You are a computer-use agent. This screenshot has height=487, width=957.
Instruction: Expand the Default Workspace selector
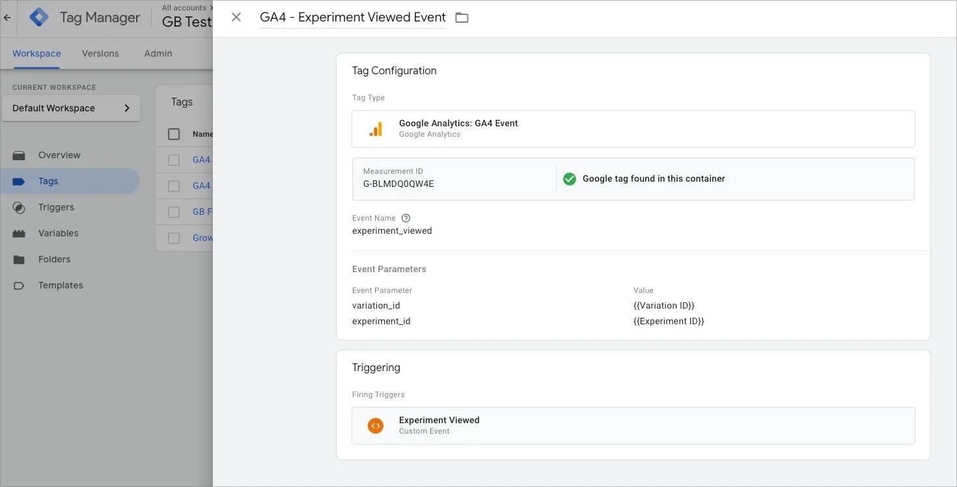click(x=71, y=108)
